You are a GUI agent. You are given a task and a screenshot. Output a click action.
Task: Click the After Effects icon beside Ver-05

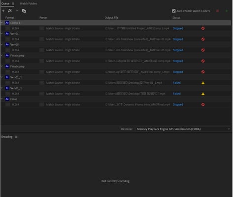[x=7, y=45]
